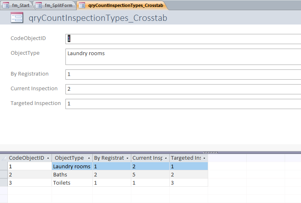Open the CodeObjectID column filter dropdown
The height and width of the screenshot is (203, 301).
(x=48, y=158)
